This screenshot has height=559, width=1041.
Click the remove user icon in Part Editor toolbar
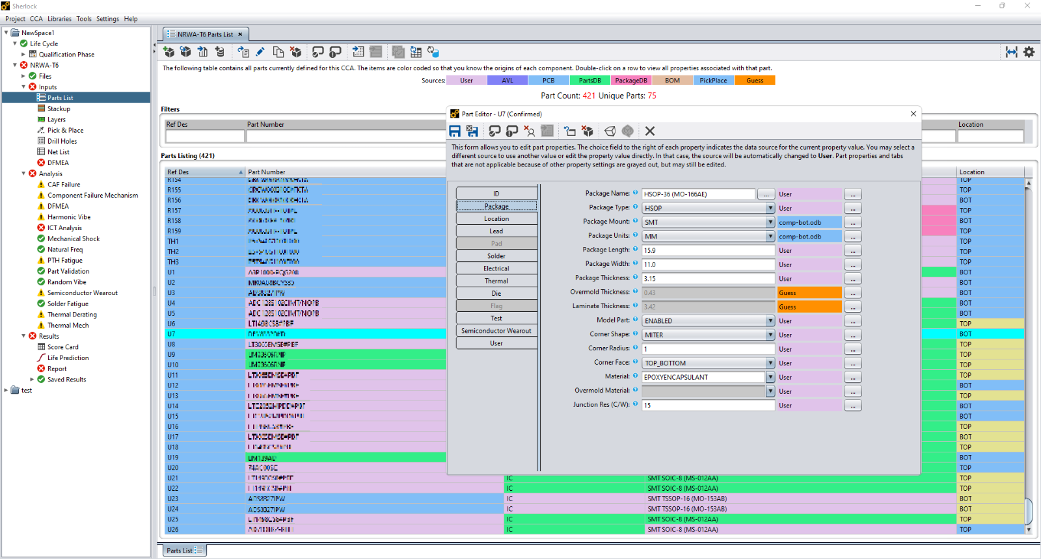(x=530, y=131)
